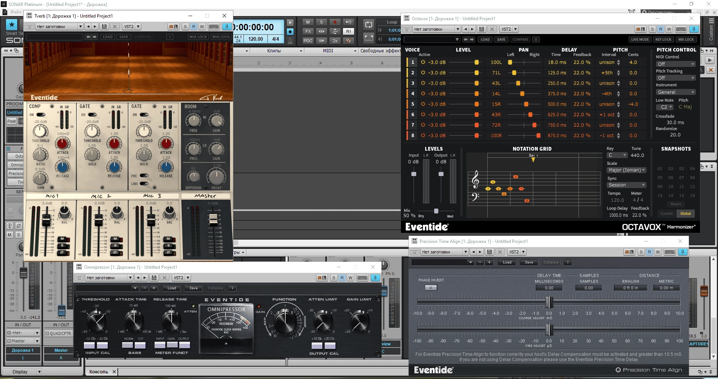Open Omnipressor preset dropdown 'Нет заготовки'
718x379 pixels.
click(x=109, y=278)
